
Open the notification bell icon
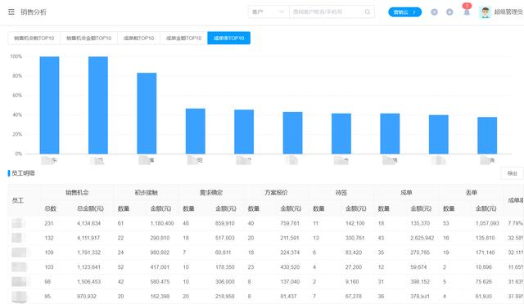pyautogui.click(x=467, y=12)
